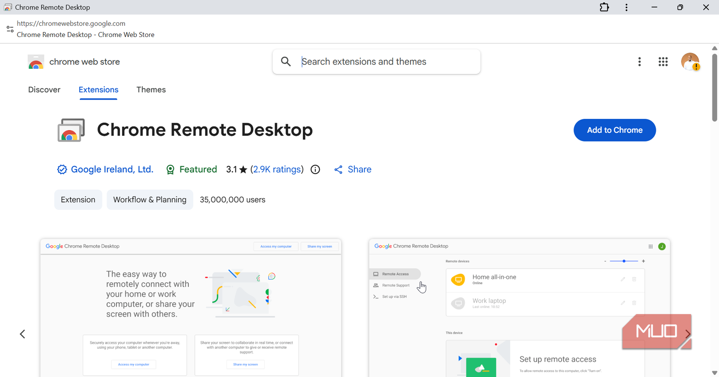
Task: Click the Share link text
Action: (359, 169)
